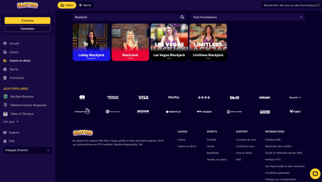Viewport: 322px width, 182px height.
Task: Click the Microgaming provider logo
Action: pyautogui.click(x=113, y=111)
